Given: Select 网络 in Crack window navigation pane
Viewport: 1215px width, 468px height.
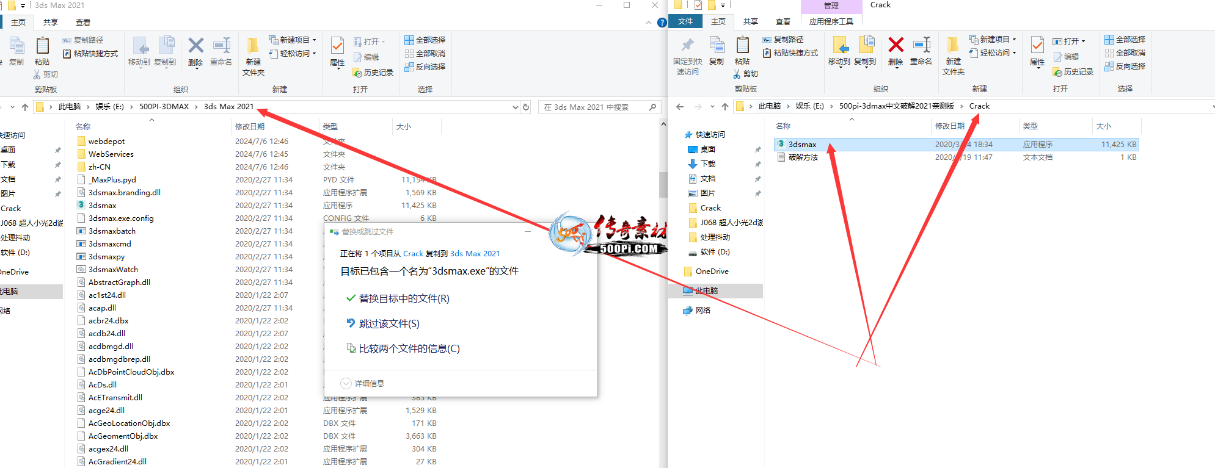Looking at the screenshot, I should coord(703,310).
